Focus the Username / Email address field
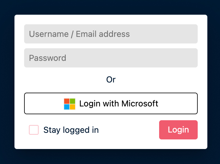 [111, 34]
